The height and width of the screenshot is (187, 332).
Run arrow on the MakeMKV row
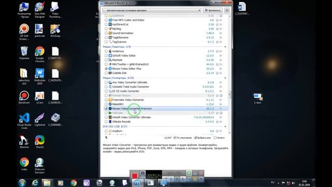(221, 104)
